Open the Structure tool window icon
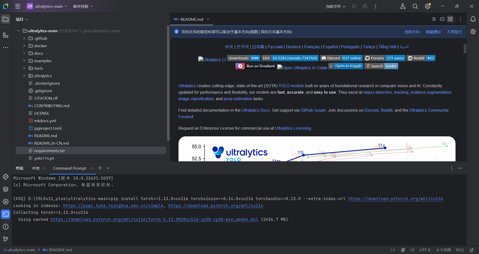Image resolution: width=479 pixels, height=254 pixels. pos(5,35)
